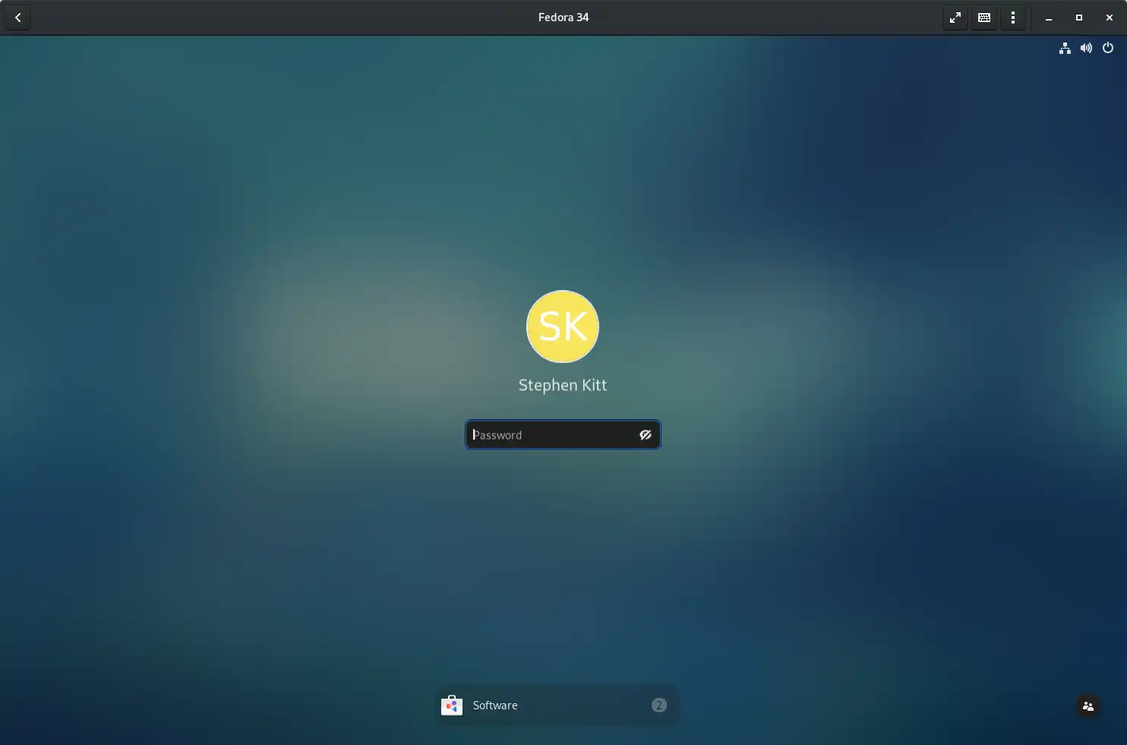Screen dimensions: 1127x745
Task: Minimize the Fedora 34 window
Action: pyautogui.click(x=1049, y=17)
